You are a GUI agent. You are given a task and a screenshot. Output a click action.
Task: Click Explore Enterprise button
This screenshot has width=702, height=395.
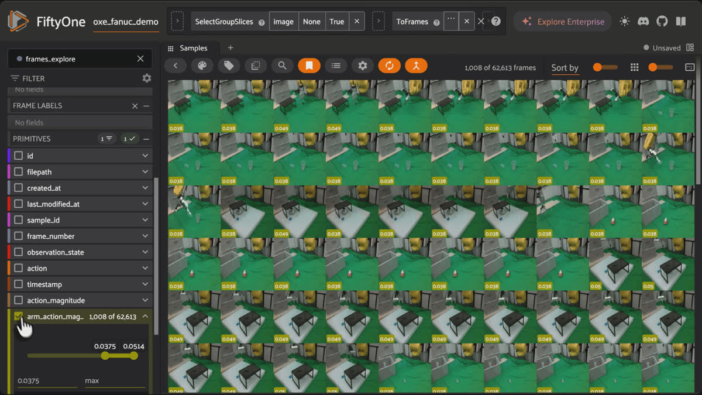562,22
